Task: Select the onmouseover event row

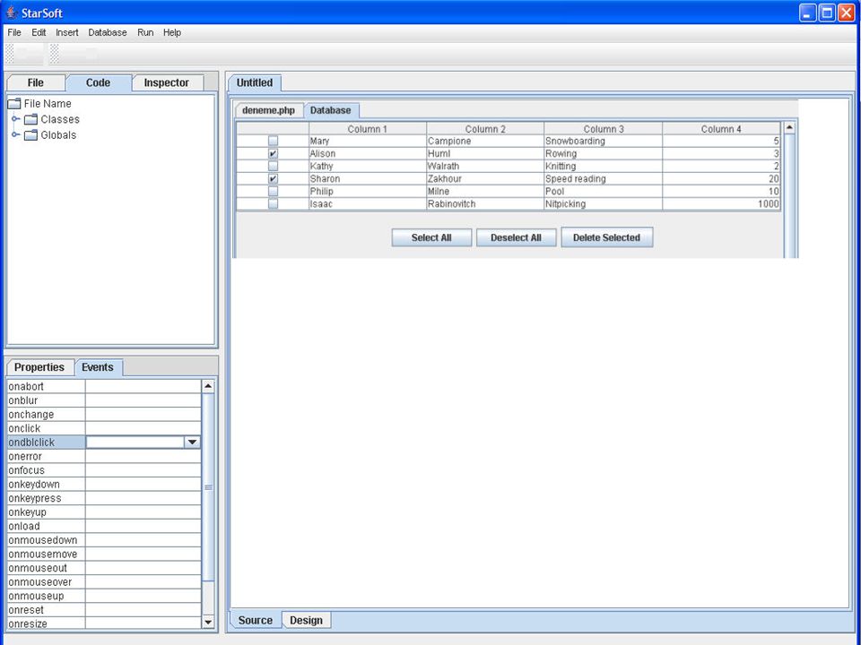Action: point(104,582)
